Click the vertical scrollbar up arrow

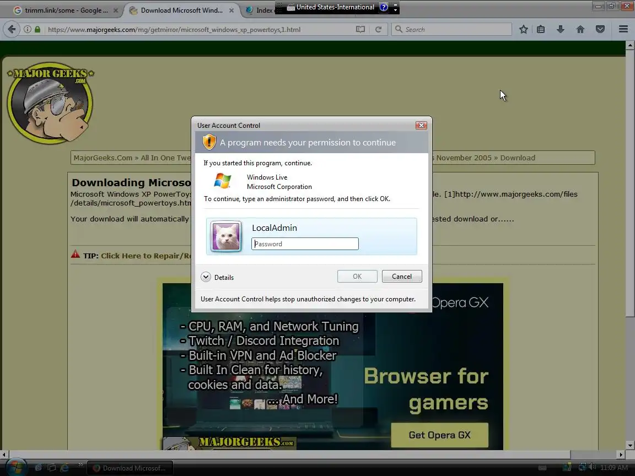click(629, 45)
